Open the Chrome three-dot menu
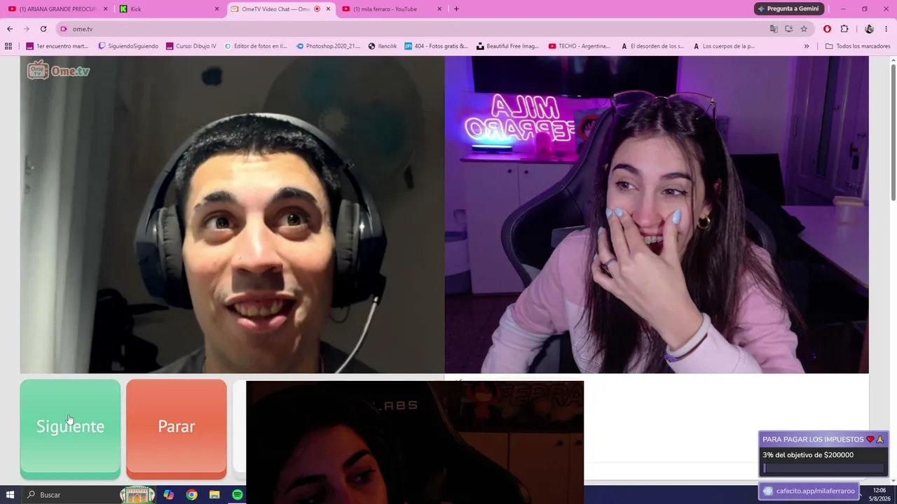The width and height of the screenshot is (897, 504). pos(886,29)
